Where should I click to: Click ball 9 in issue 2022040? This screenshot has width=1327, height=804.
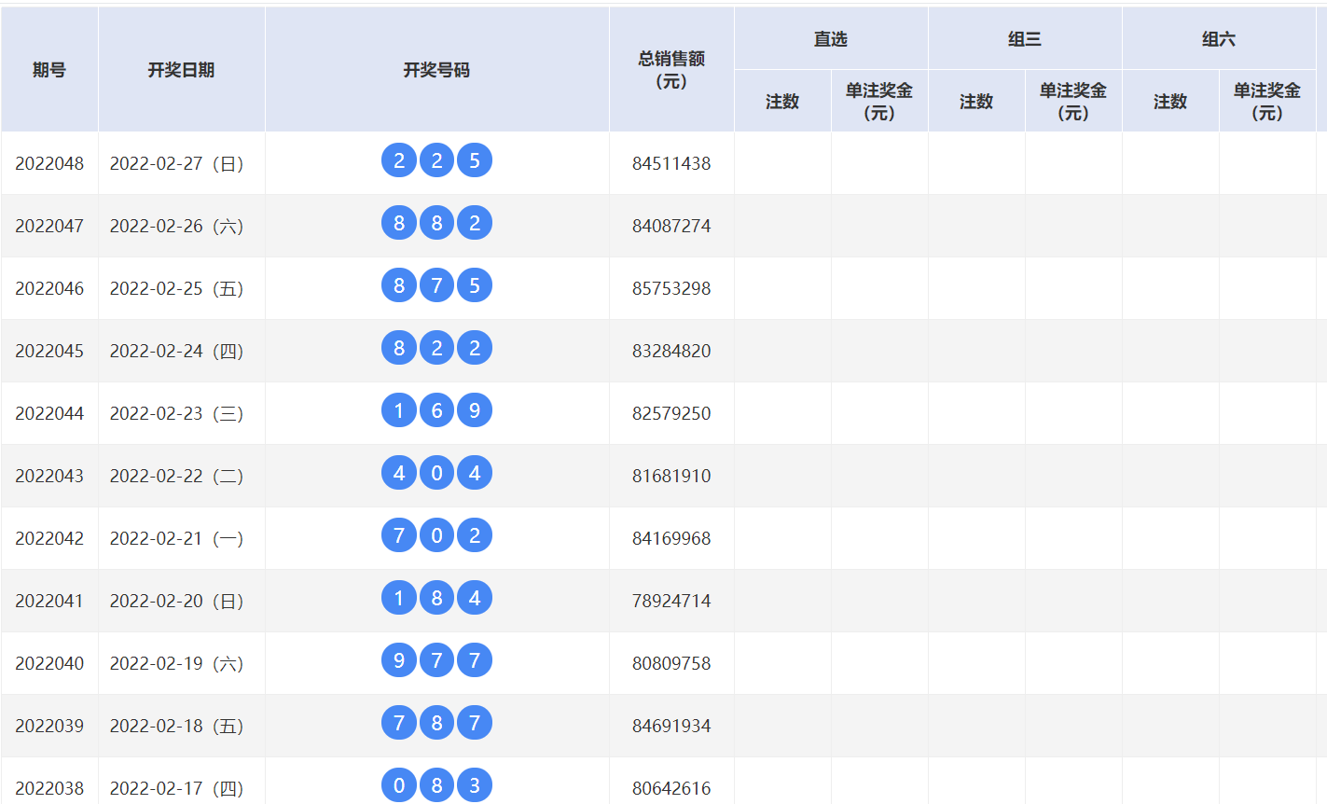click(x=399, y=660)
